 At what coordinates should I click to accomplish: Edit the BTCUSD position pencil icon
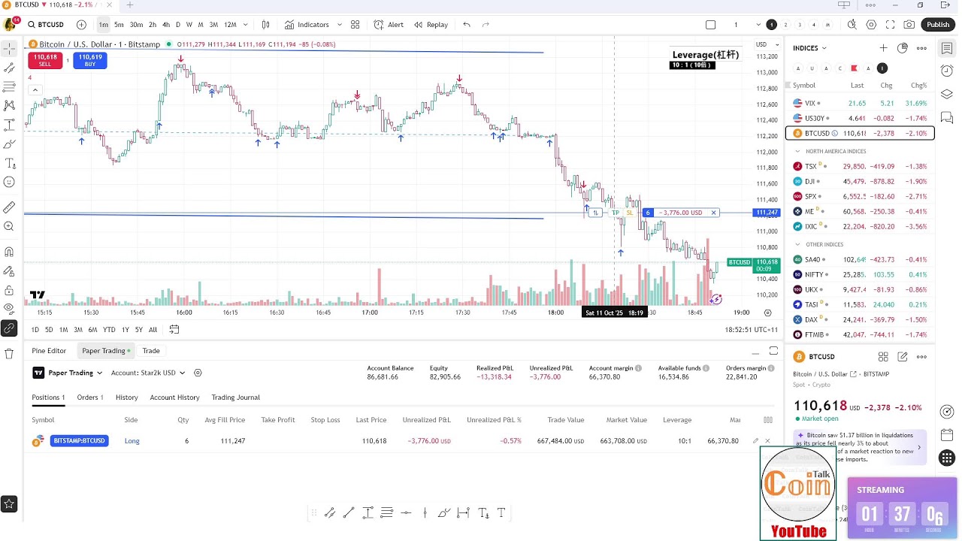coord(755,441)
